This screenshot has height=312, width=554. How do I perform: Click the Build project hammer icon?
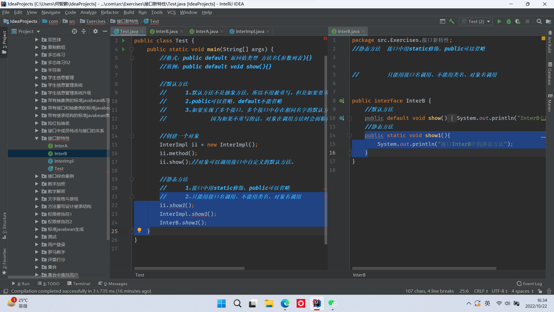pyautogui.click(x=452, y=21)
